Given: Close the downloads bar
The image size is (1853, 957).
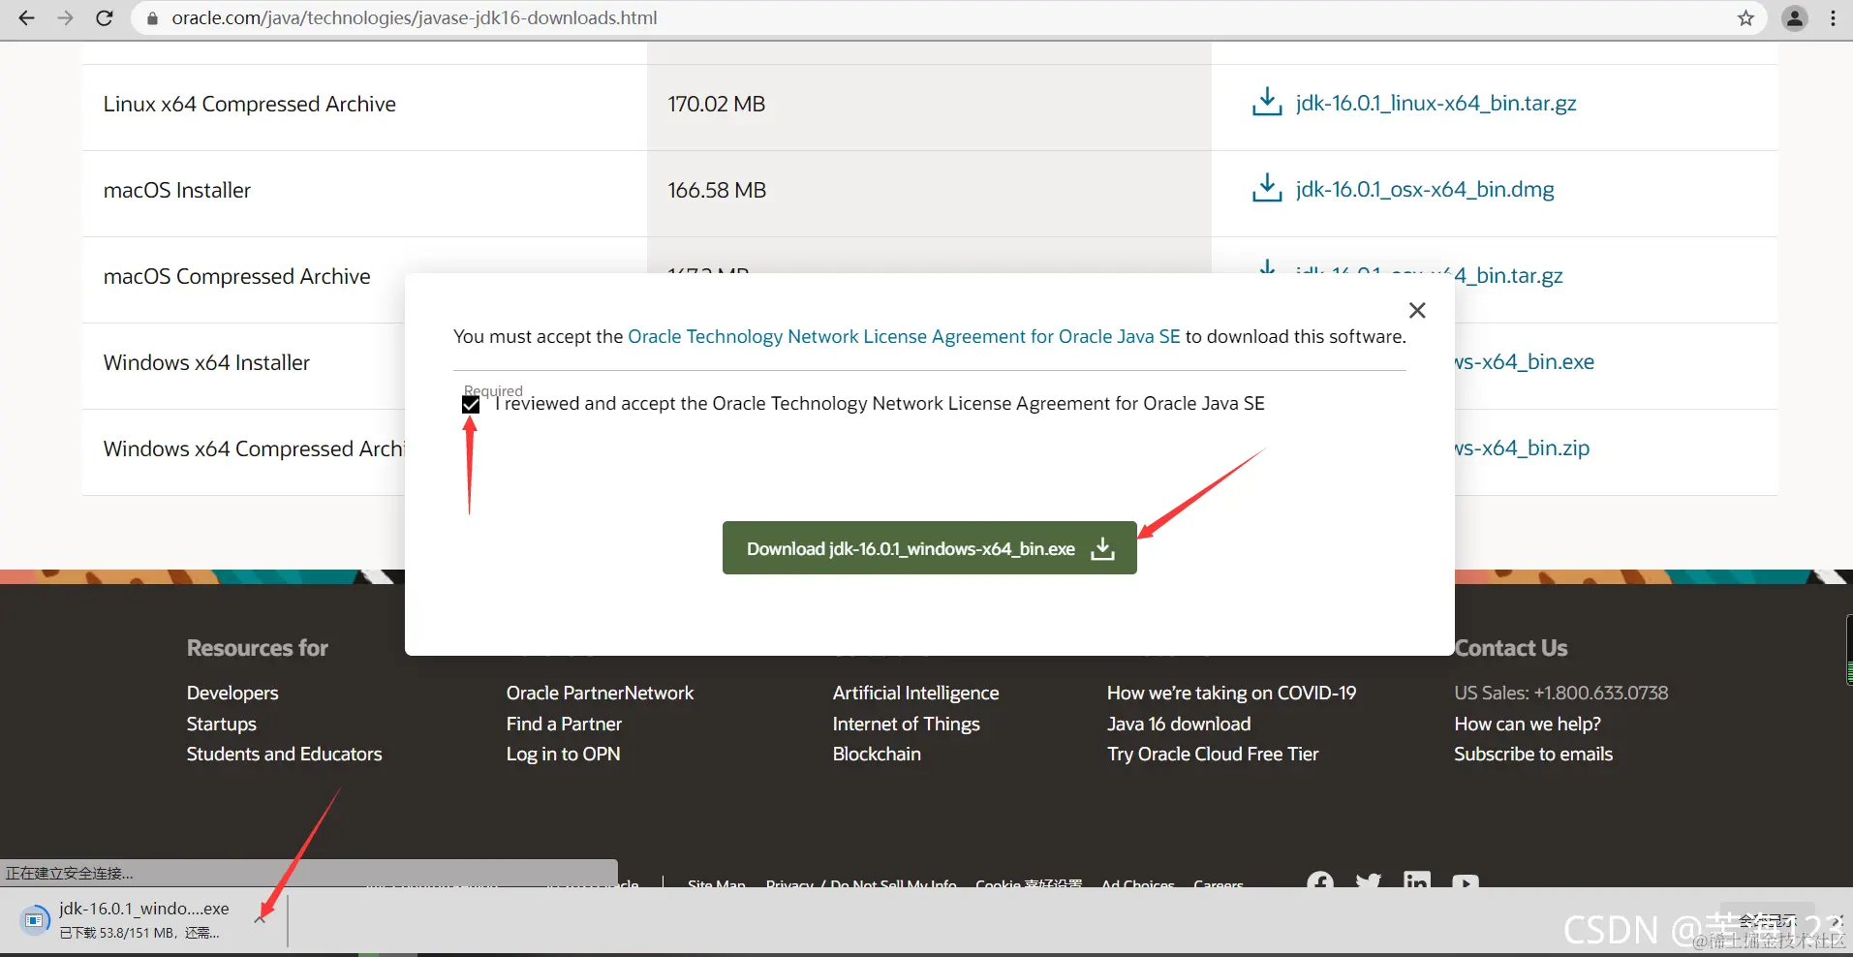Looking at the screenshot, I should (1838, 920).
